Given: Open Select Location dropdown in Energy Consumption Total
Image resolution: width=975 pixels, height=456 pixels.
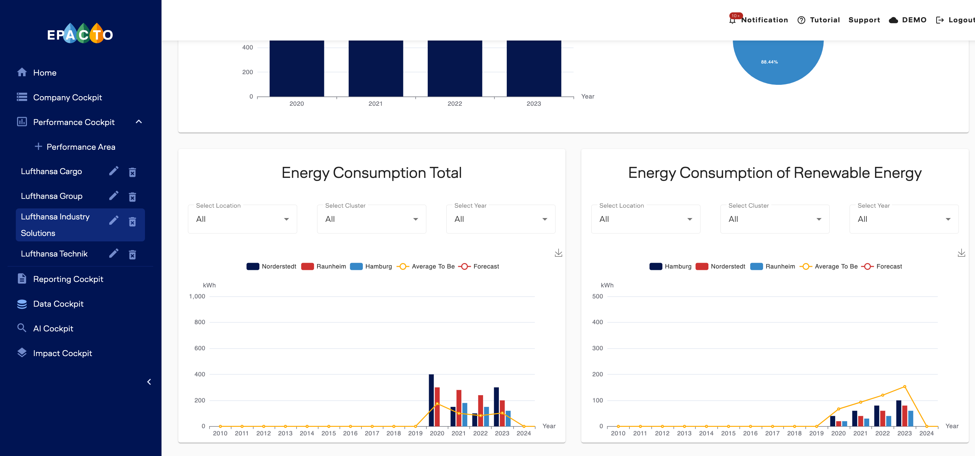Looking at the screenshot, I should [x=242, y=219].
